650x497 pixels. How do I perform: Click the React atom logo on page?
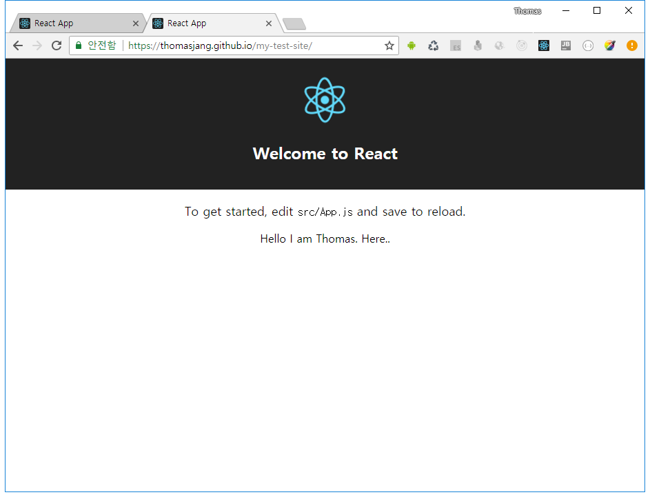(325, 100)
